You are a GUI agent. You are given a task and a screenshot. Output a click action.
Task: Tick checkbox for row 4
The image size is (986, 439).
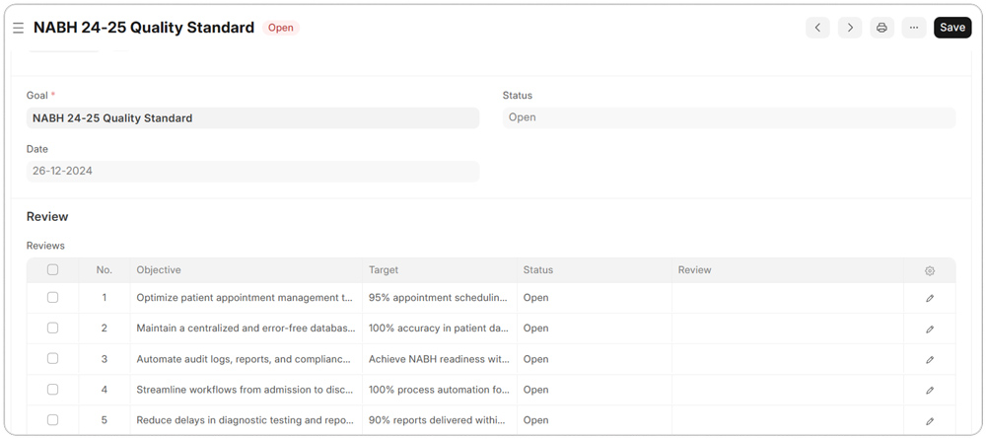53,389
